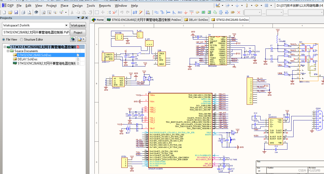Click the GND power port icon
Image resolution: width=324 pixels, height=174 pixels.
point(186,12)
